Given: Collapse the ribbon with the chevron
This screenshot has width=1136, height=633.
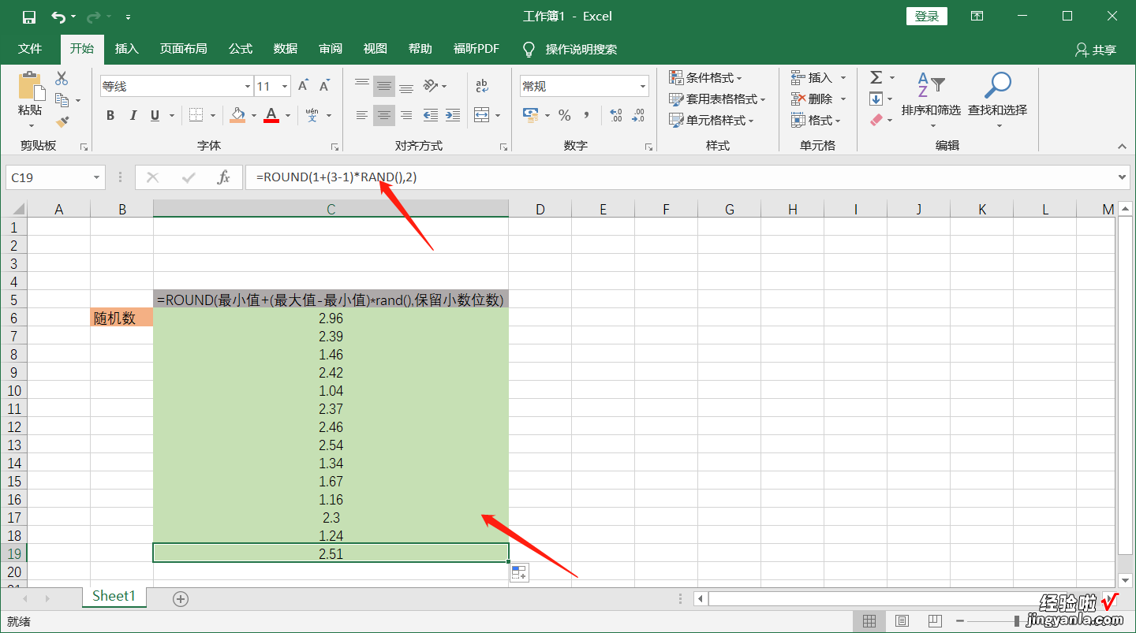Looking at the screenshot, I should tap(1122, 146).
